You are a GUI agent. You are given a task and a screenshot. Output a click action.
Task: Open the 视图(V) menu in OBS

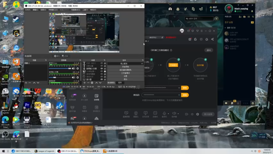point(43,10)
